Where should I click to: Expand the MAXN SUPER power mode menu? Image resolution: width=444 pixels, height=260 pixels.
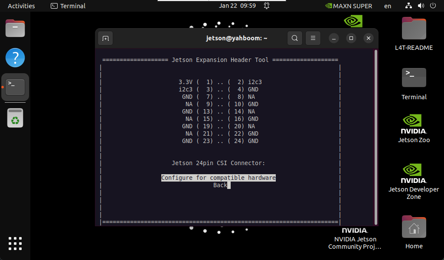pyautogui.click(x=349, y=6)
